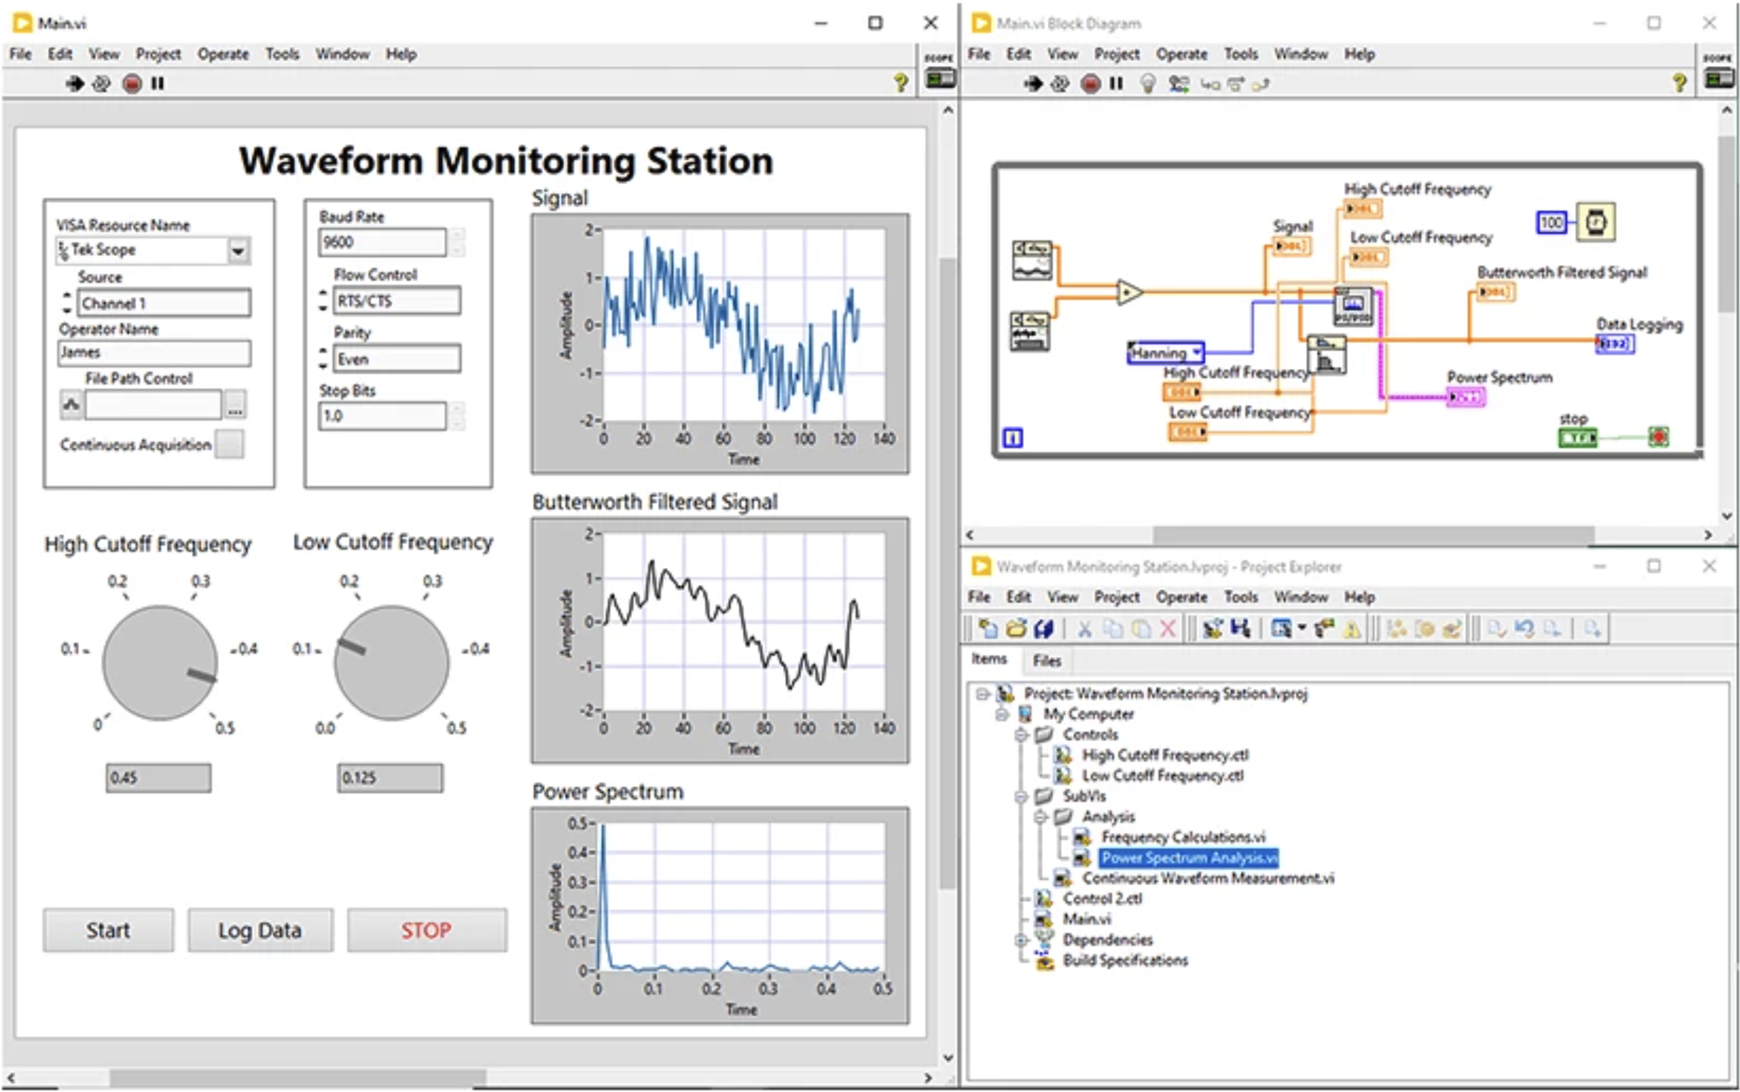Click the Operator Name input field
Viewport: 1740px width, 1092px height.
click(154, 353)
